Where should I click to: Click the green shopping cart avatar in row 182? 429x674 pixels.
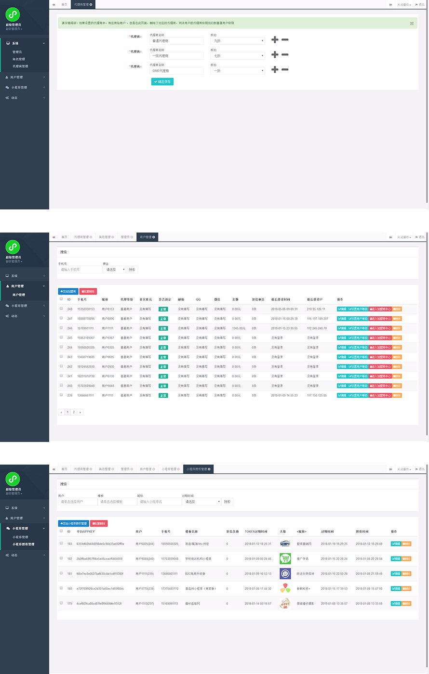285,559
